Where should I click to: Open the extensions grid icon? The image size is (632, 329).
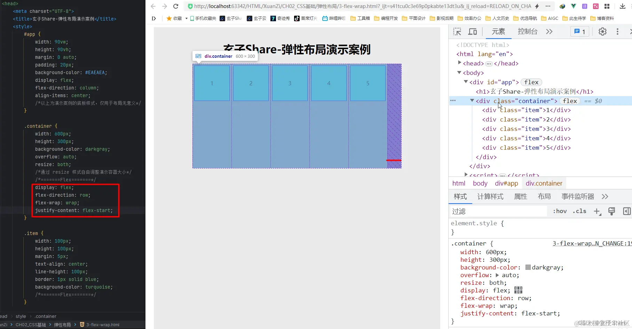pyautogui.click(x=607, y=6)
